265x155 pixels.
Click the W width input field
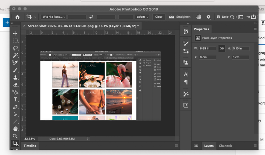pyautogui.click(x=208, y=48)
